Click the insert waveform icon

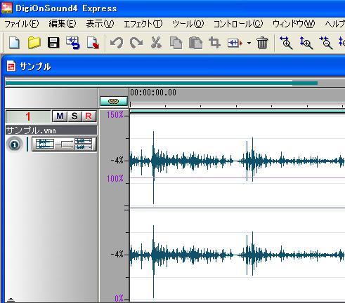coord(235,43)
